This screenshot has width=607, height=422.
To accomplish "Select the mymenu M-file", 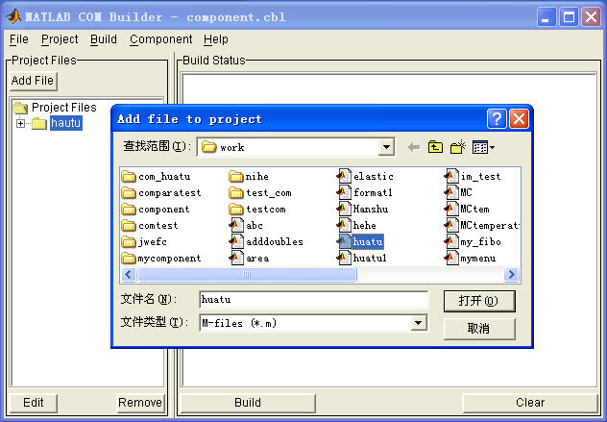I will point(470,258).
